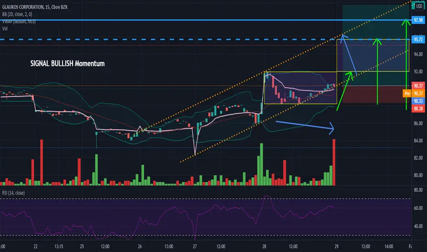Click the 28 date label on time axis

pos(264,247)
